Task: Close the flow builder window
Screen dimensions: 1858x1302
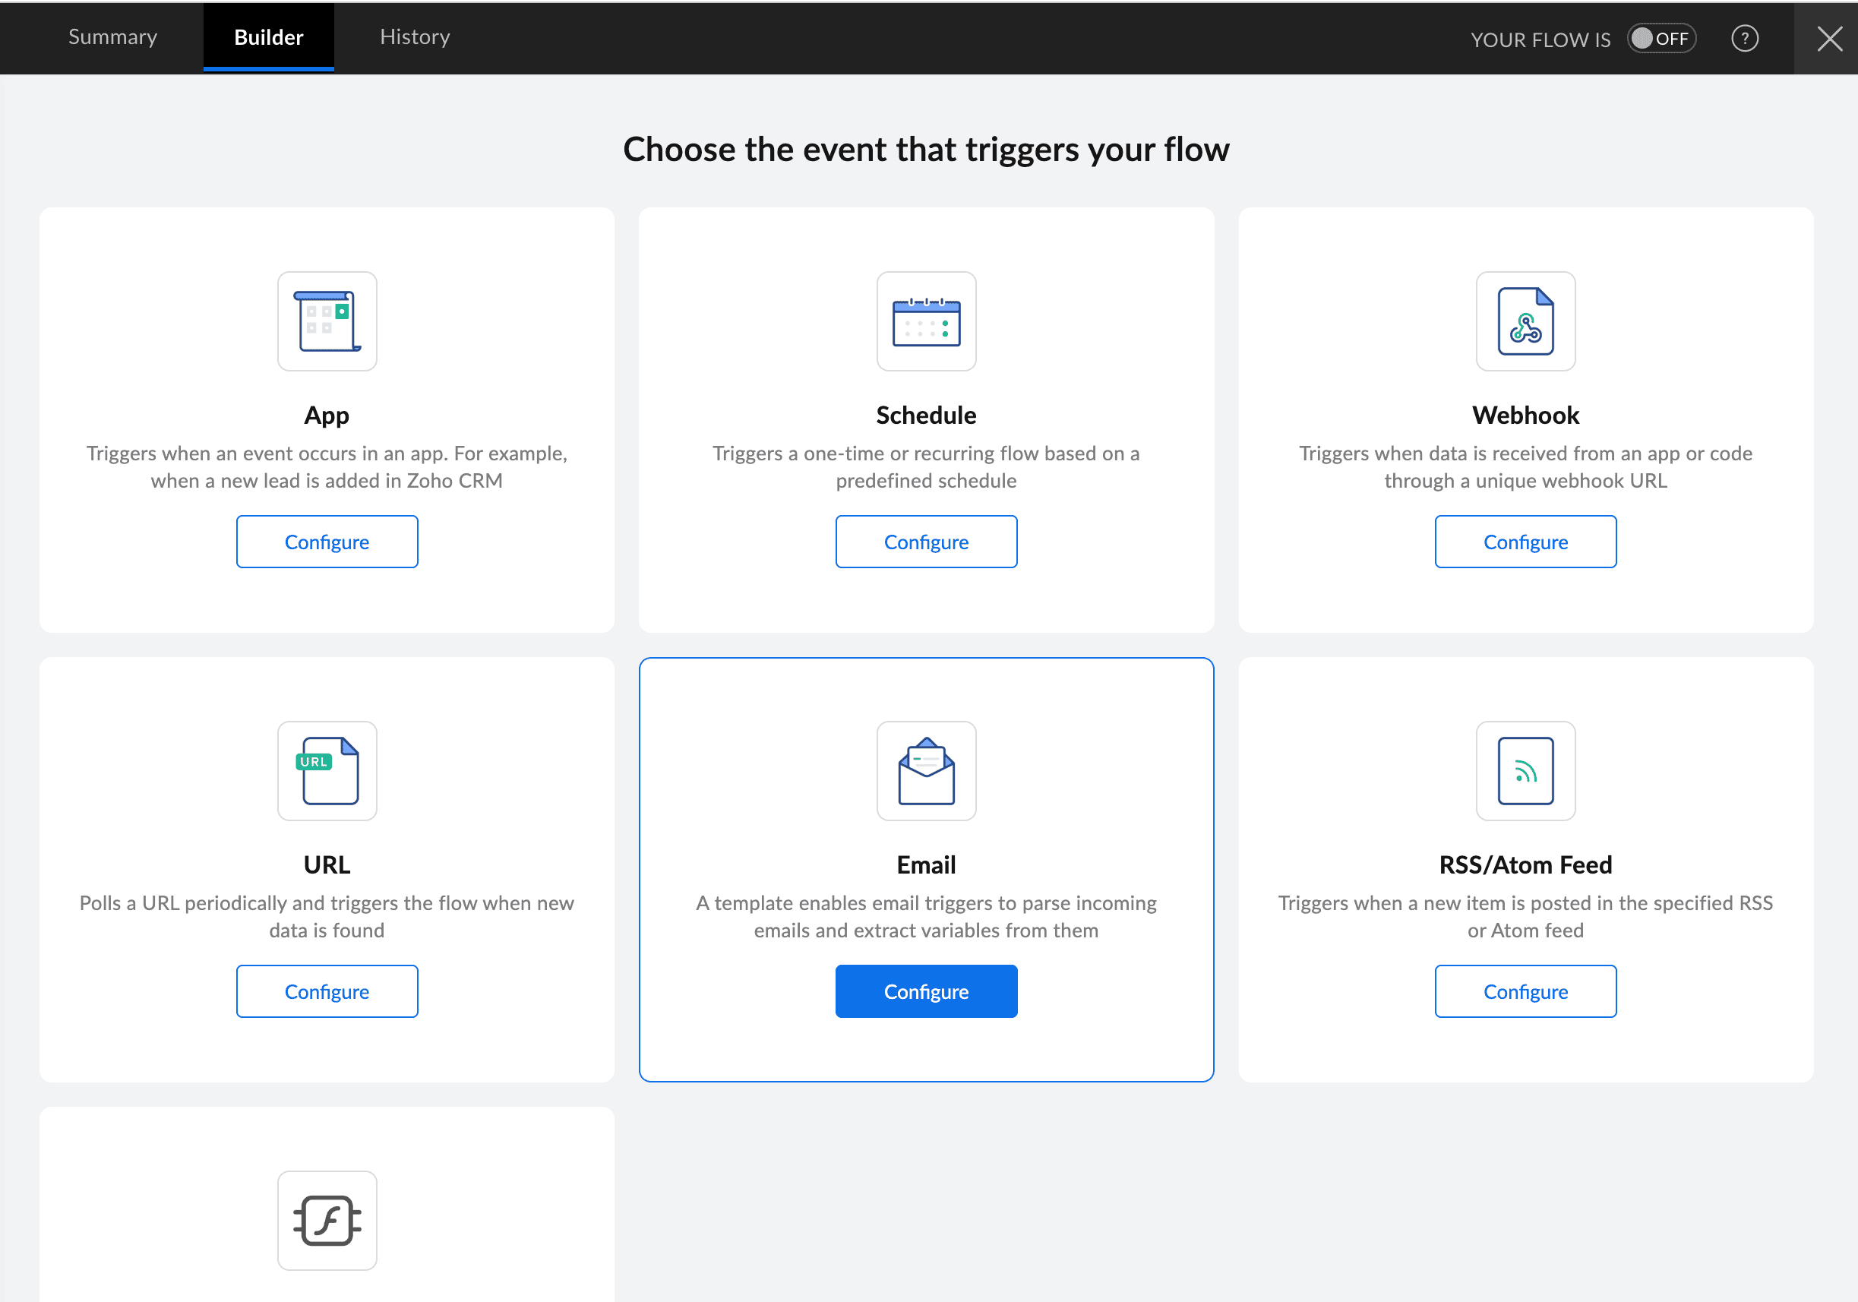Action: (1829, 38)
